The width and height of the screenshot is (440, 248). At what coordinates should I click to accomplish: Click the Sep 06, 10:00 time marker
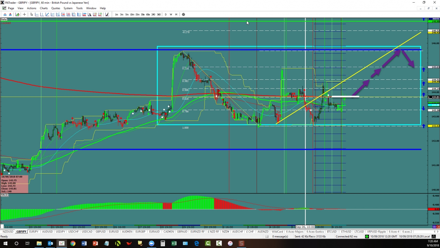(305, 227)
